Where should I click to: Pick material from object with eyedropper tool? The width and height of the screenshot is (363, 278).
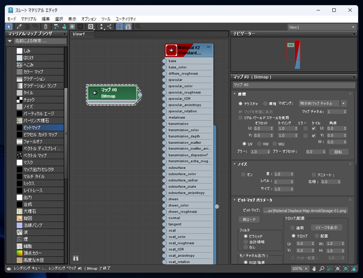(19, 27)
